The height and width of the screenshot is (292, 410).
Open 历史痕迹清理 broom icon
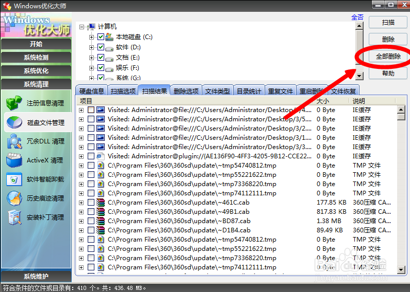point(14,198)
